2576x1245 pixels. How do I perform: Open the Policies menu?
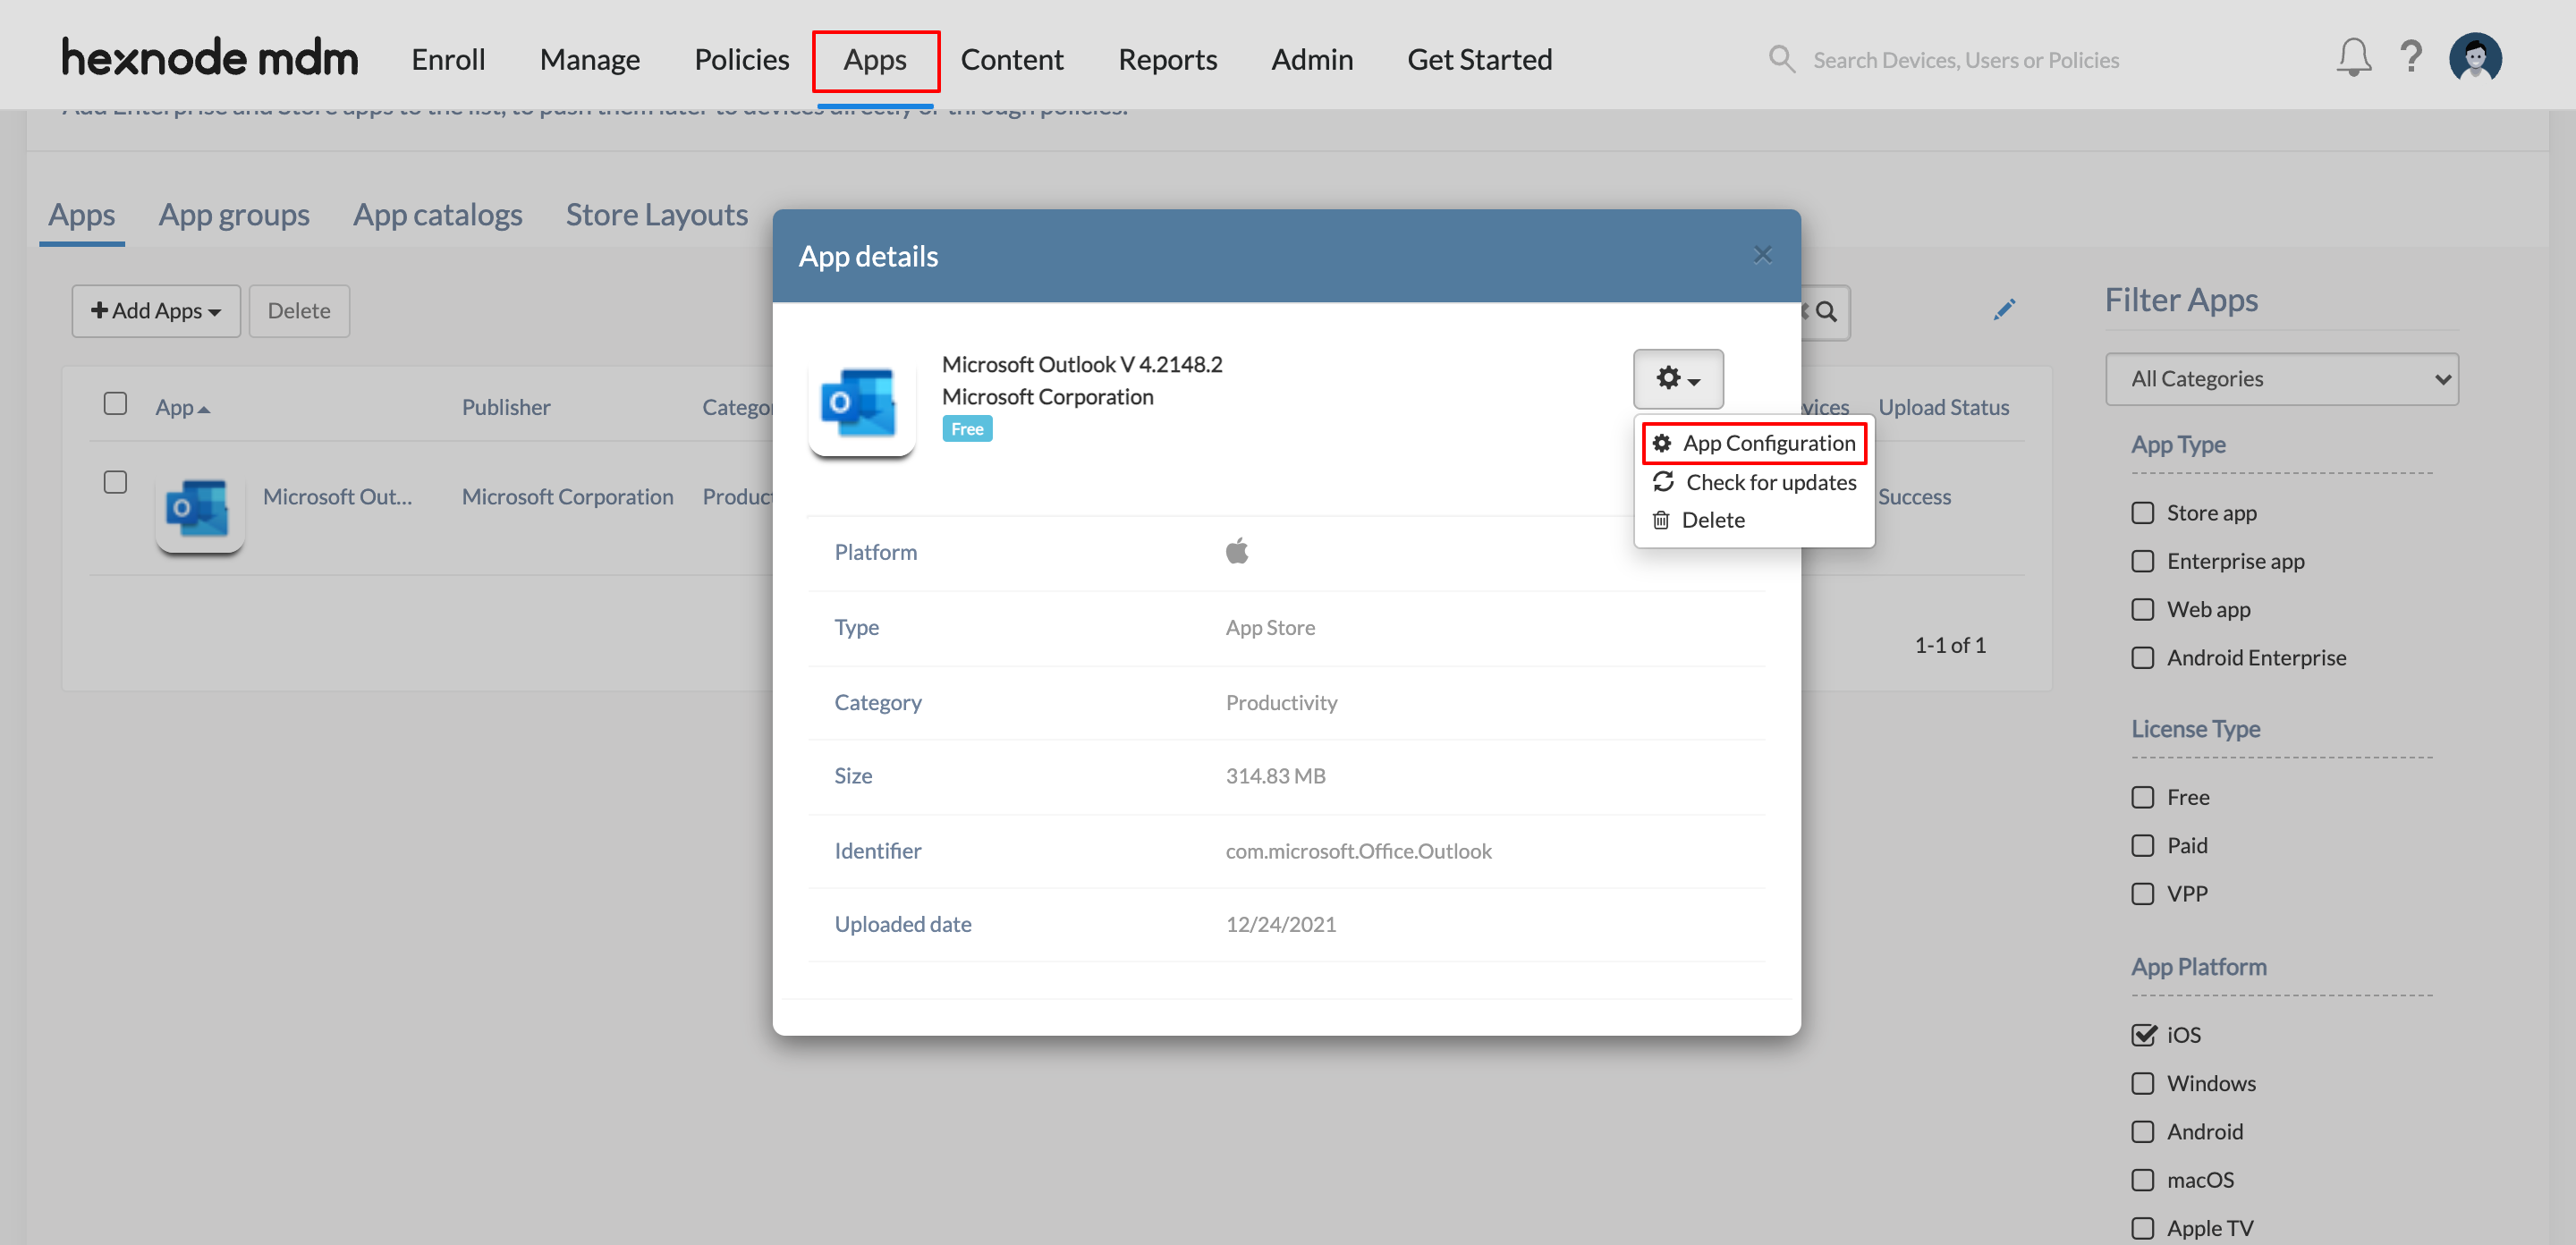(x=741, y=59)
